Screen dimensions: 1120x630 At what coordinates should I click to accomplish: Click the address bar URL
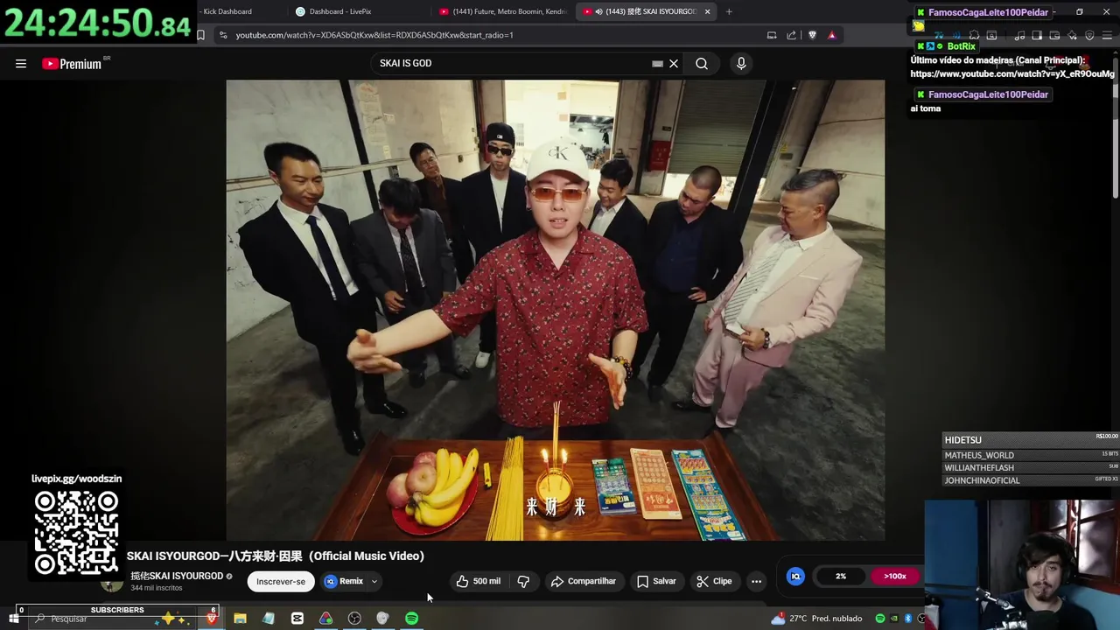tap(374, 35)
